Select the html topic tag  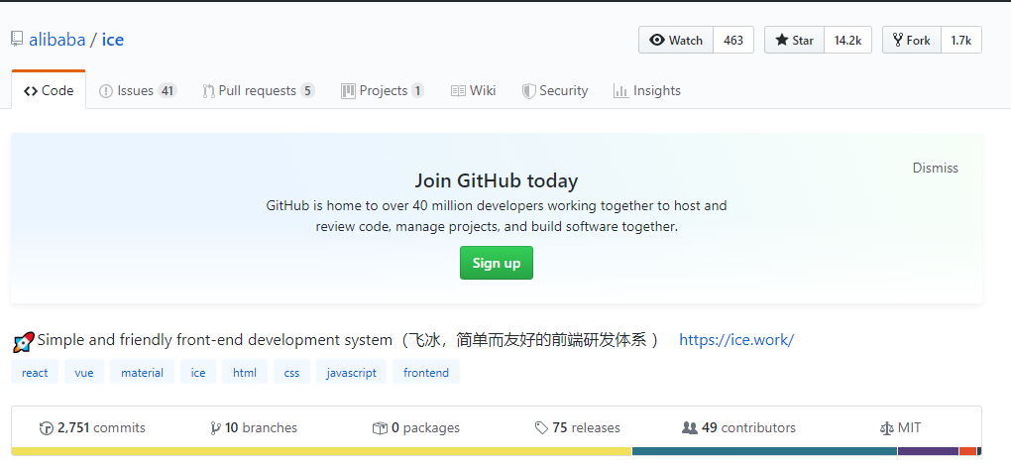tap(245, 372)
